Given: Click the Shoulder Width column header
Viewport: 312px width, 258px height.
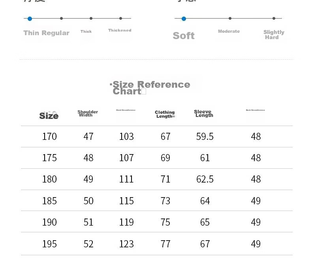Looking at the screenshot, I should [x=88, y=113].
